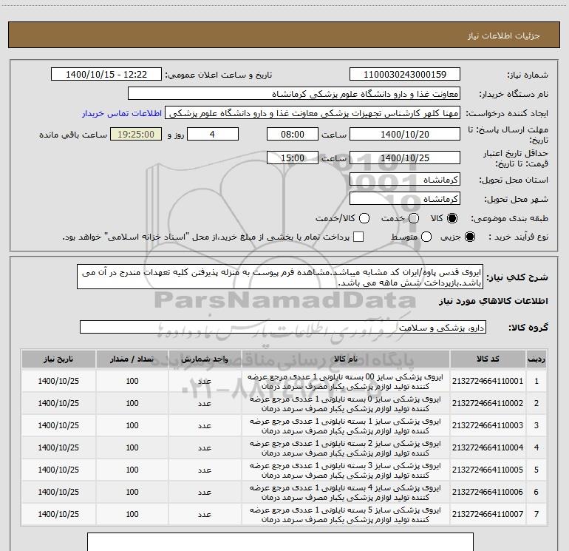Select the خدمت radio button
The height and width of the screenshot is (551, 569).
click(414, 218)
